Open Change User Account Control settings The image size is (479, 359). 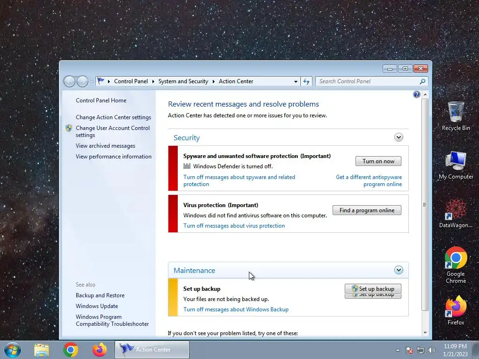(113, 131)
